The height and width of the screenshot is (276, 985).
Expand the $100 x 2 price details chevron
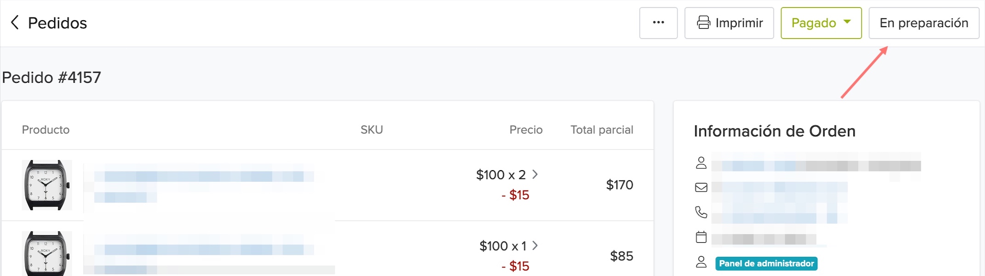coord(535,174)
